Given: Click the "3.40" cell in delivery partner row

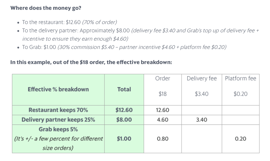Looking at the screenshot, I should click(202, 120).
